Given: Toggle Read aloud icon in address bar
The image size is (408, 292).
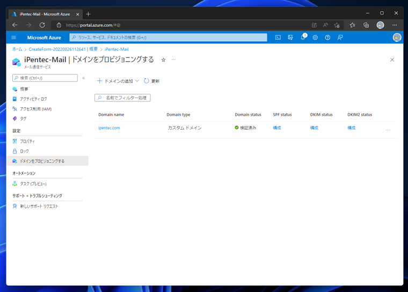Looking at the screenshot, I should point(325,25).
